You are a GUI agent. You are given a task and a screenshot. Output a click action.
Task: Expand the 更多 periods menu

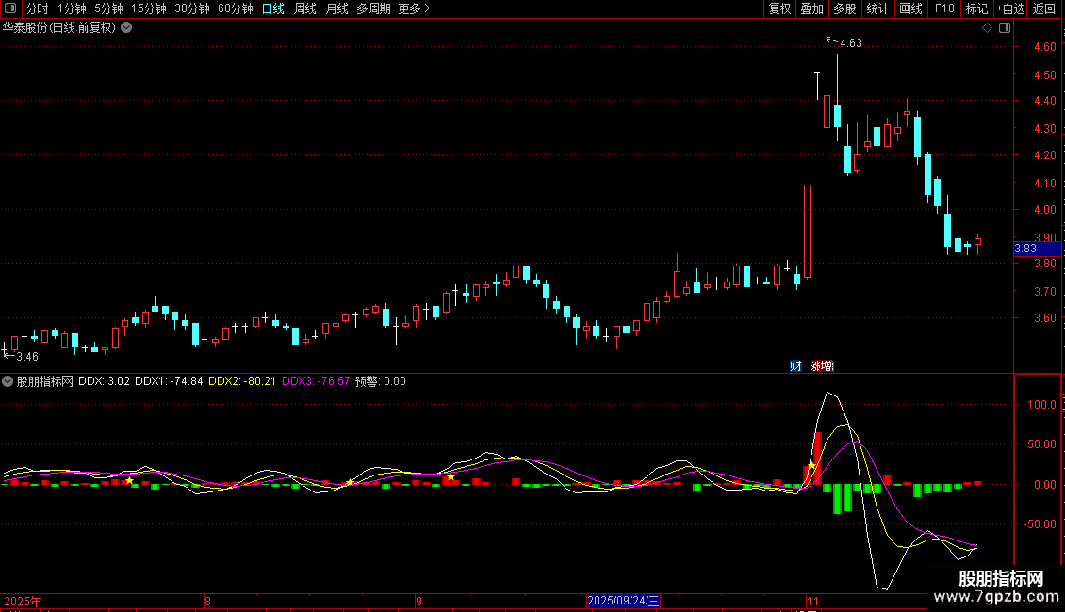(x=415, y=8)
